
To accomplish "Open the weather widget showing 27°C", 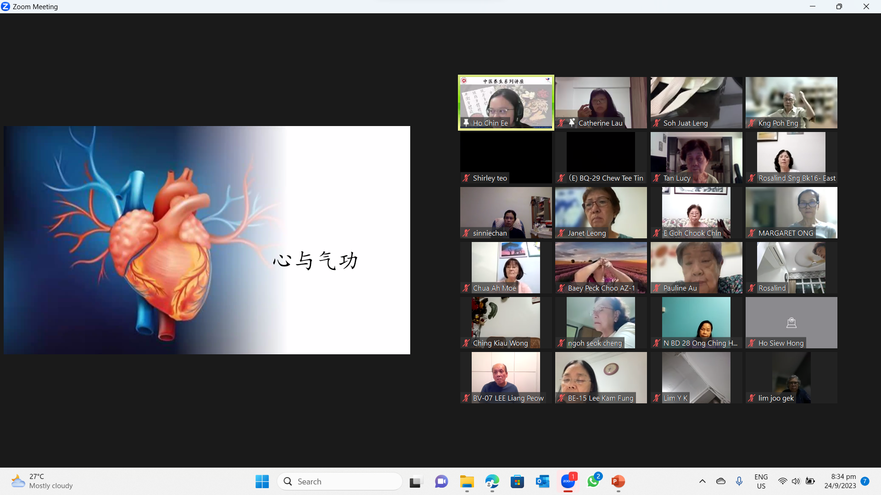I will coord(42,481).
